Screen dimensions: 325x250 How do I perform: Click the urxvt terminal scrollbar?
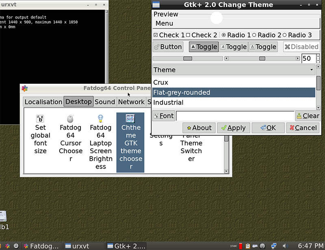(x=106, y=47)
